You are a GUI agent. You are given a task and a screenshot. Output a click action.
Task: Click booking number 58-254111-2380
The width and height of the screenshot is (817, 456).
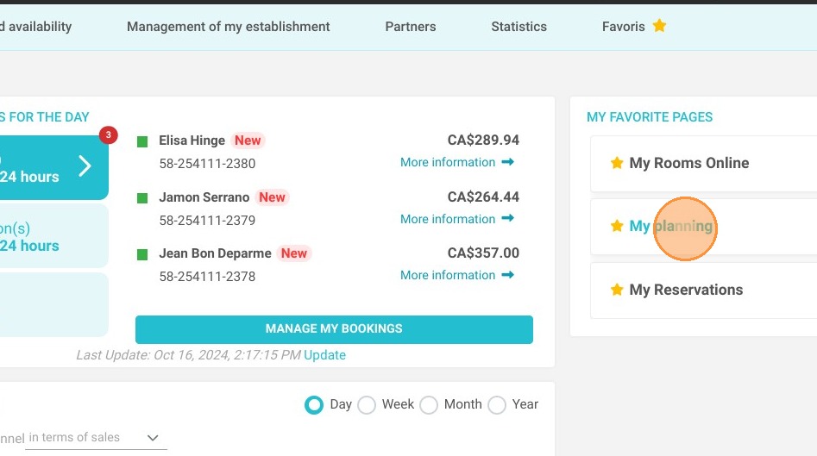(x=207, y=164)
